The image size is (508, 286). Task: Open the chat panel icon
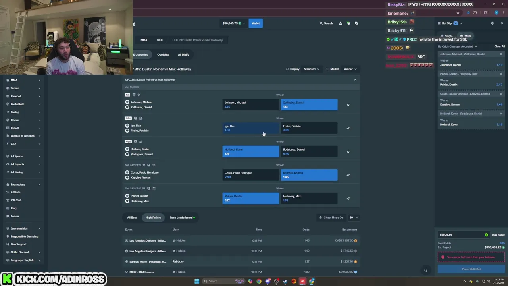pyautogui.click(x=356, y=23)
